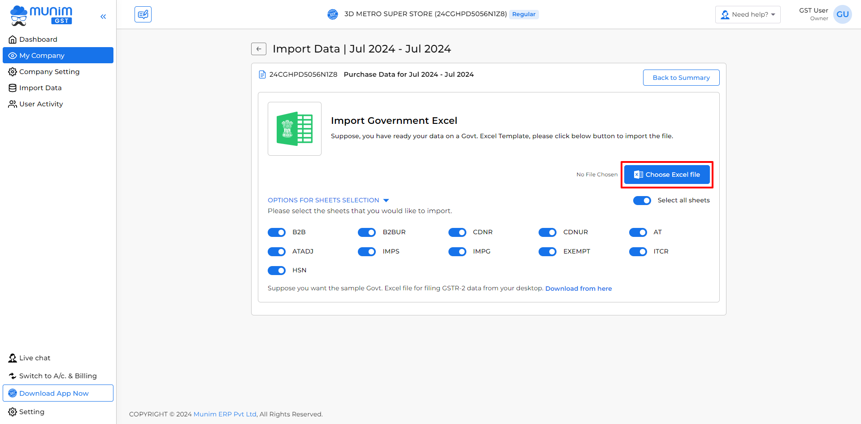Click the Government Excel spreadsheet image
This screenshot has width=861, height=424.
(x=295, y=129)
